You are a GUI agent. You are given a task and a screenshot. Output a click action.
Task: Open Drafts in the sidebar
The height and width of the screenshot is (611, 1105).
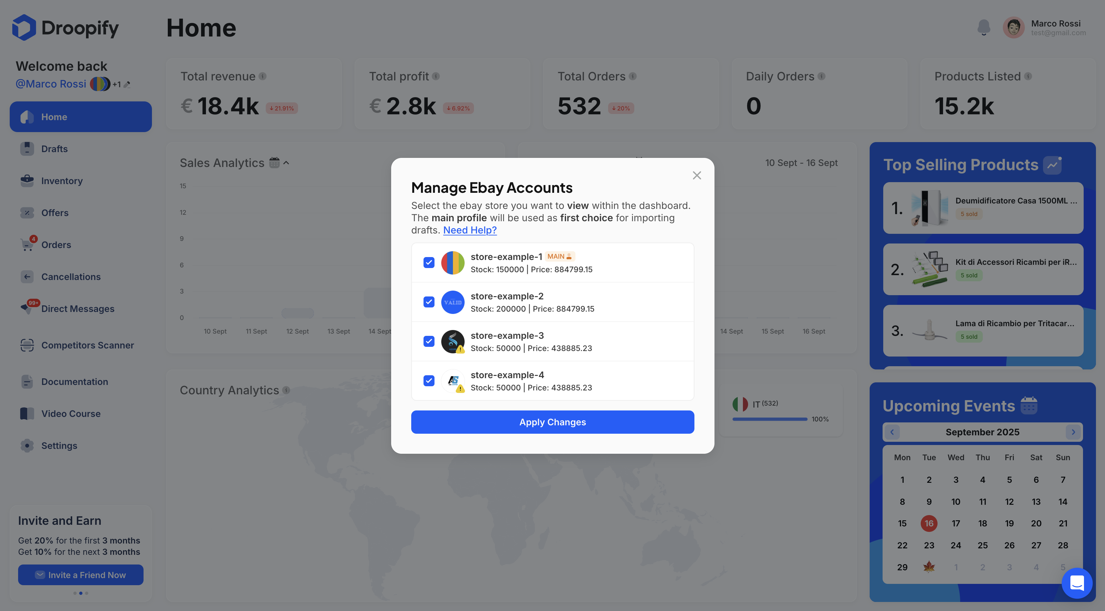click(80, 149)
